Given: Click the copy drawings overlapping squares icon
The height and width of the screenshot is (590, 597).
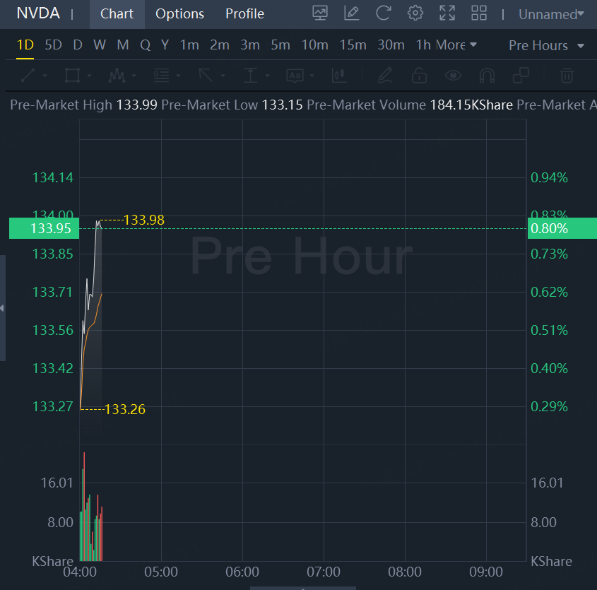Looking at the screenshot, I should 521,76.
